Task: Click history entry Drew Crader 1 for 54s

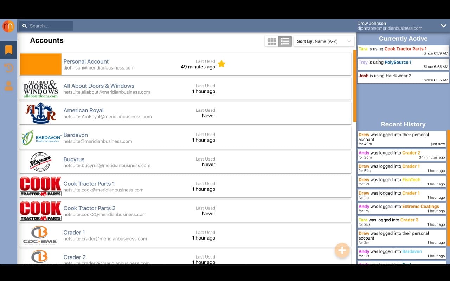Action: pos(401,169)
